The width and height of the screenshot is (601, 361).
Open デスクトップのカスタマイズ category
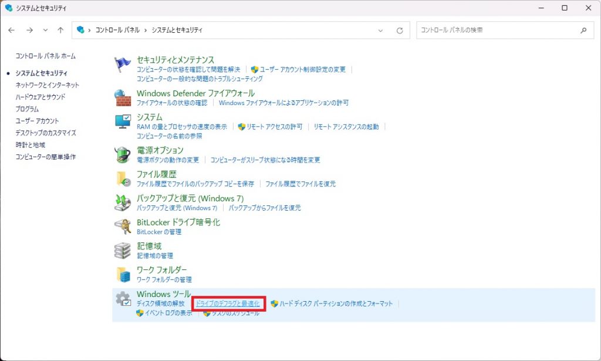[46, 133]
